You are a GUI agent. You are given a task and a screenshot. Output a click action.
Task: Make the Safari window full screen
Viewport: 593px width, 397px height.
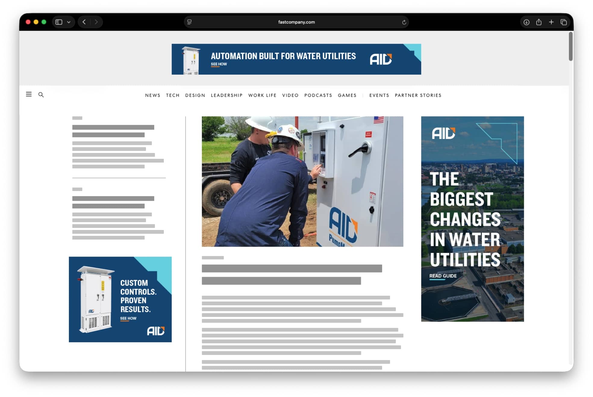point(44,22)
